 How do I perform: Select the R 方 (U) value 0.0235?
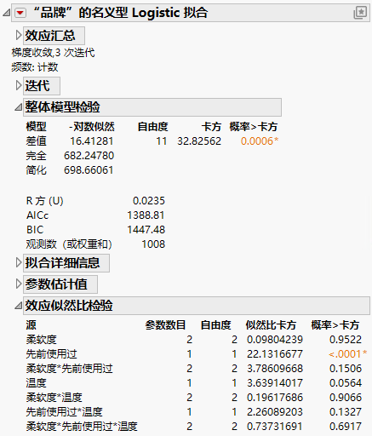[x=149, y=201]
